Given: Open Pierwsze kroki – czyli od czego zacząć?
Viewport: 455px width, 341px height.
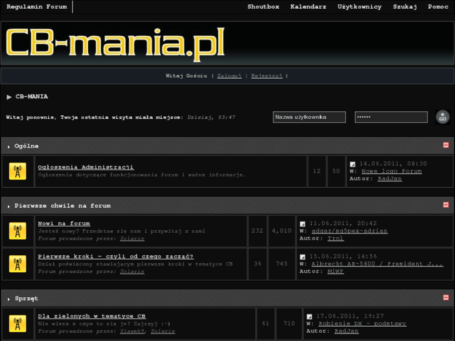Looking at the screenshot, I should tap(116, 257).
